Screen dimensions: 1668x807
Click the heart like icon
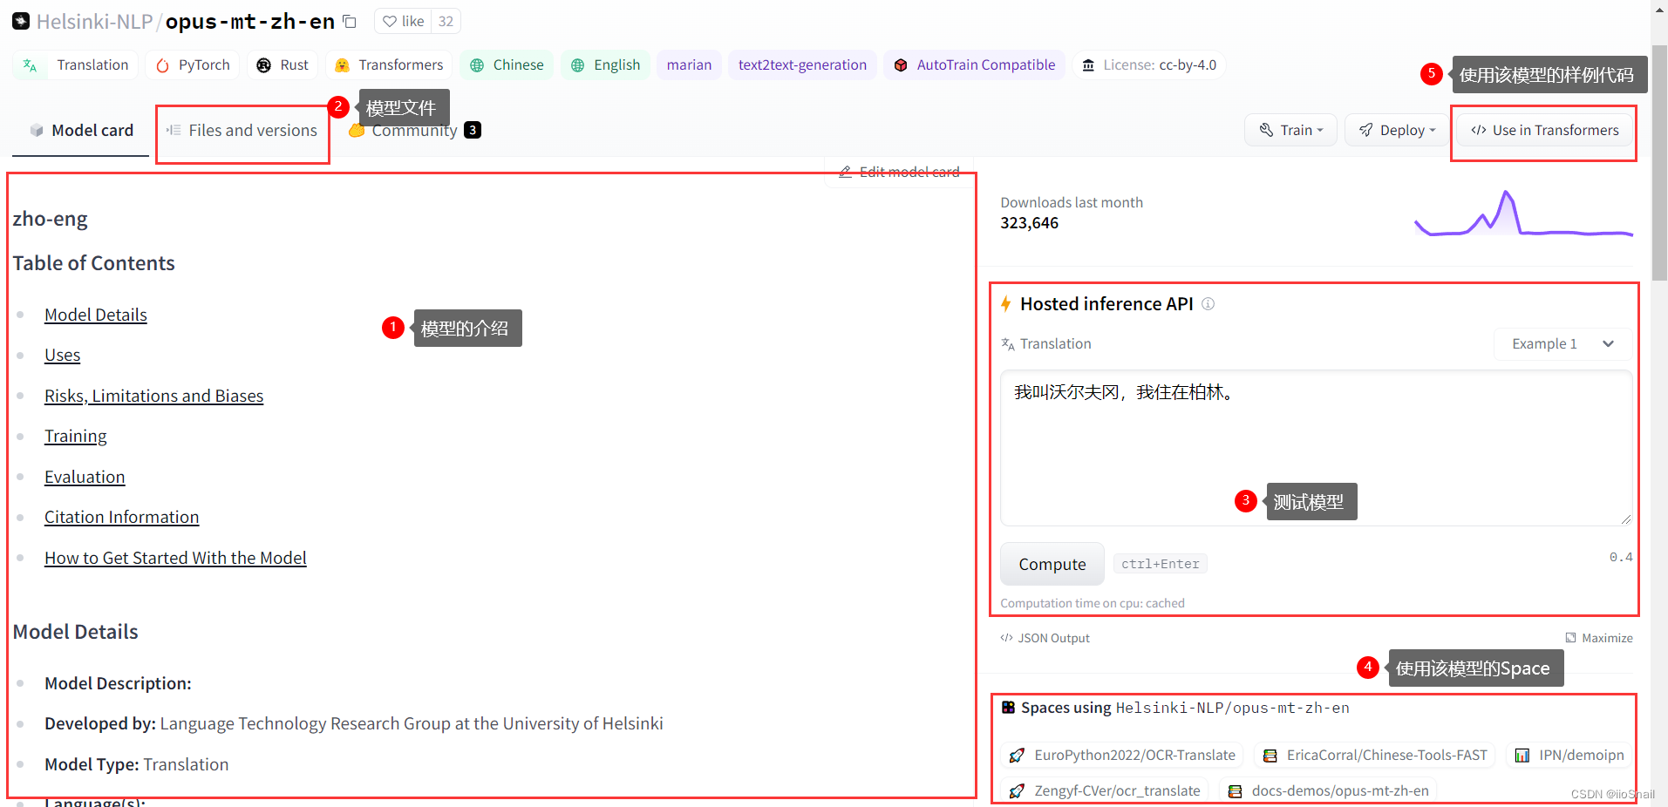[x=389, y=22]
